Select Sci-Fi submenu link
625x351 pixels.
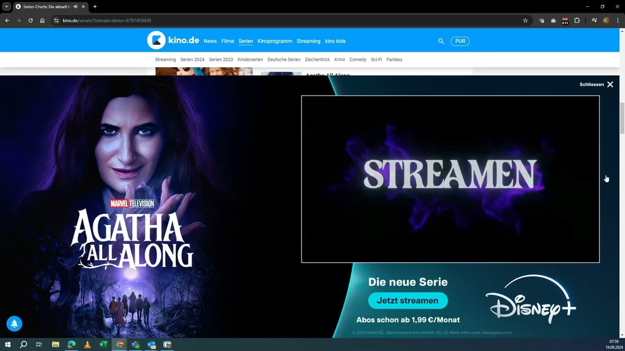(x=376, y=59)
